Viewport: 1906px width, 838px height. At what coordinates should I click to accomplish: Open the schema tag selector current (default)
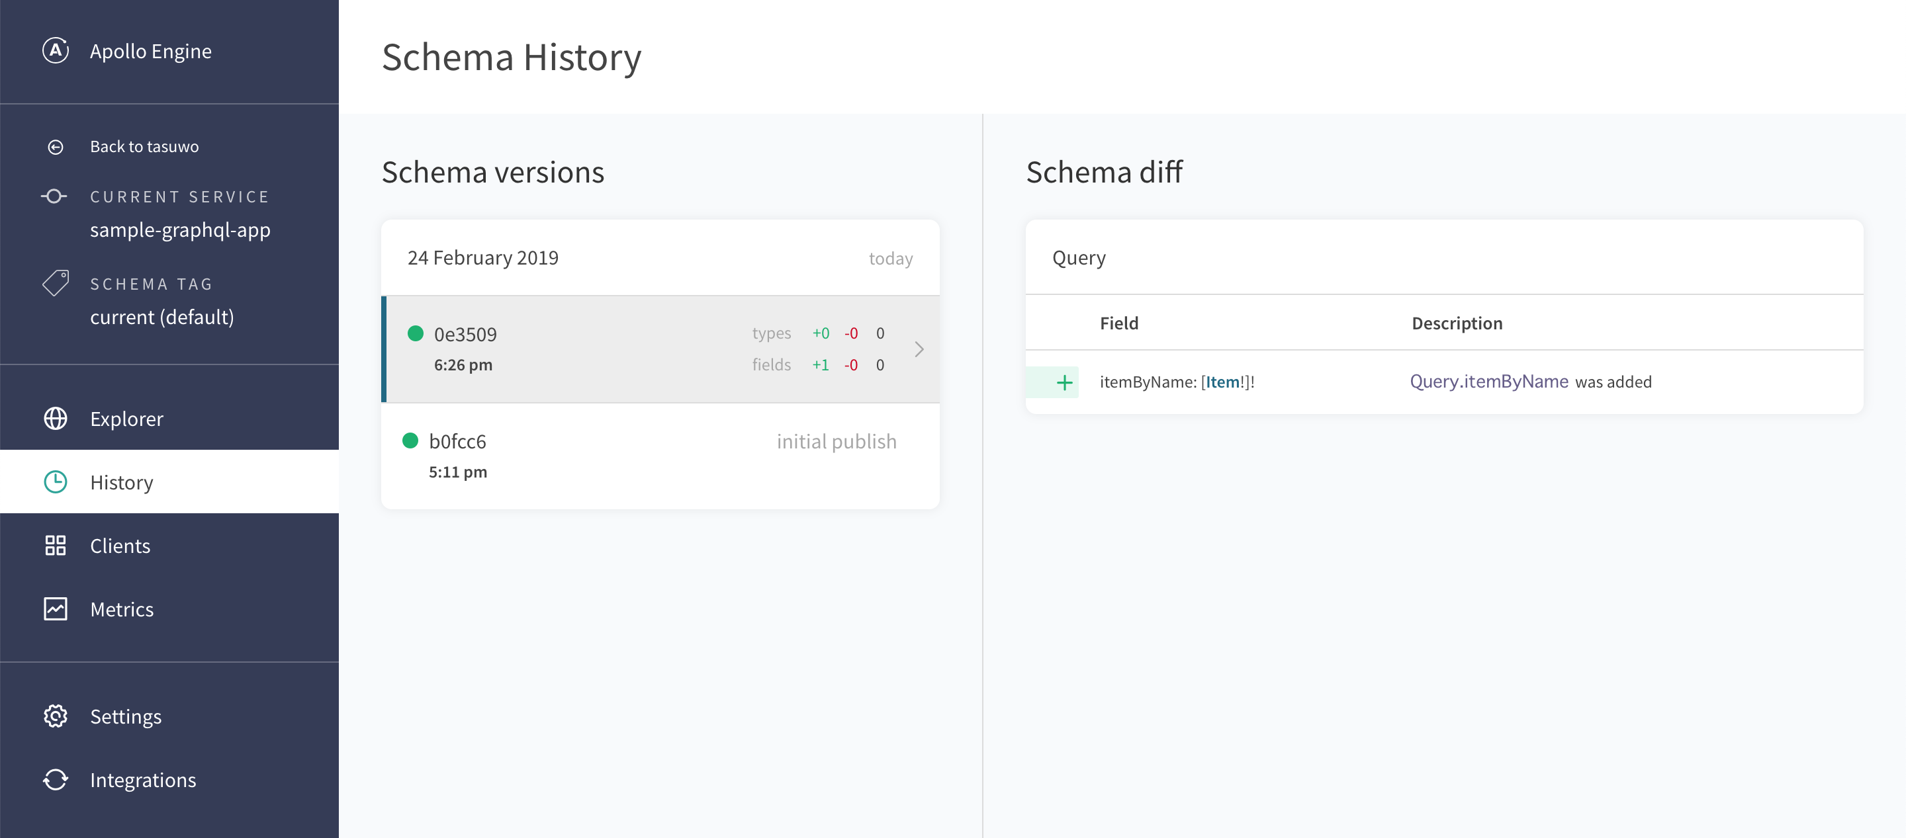(161, 317)
